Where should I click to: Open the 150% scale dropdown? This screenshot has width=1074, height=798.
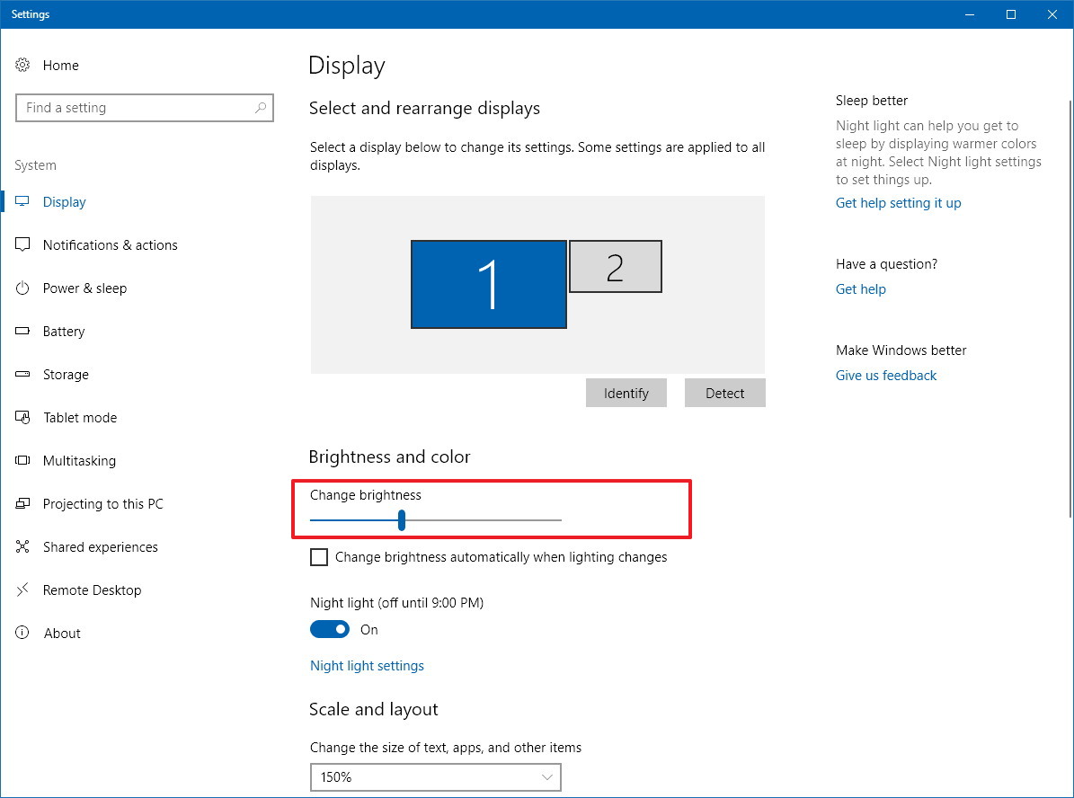436,776
